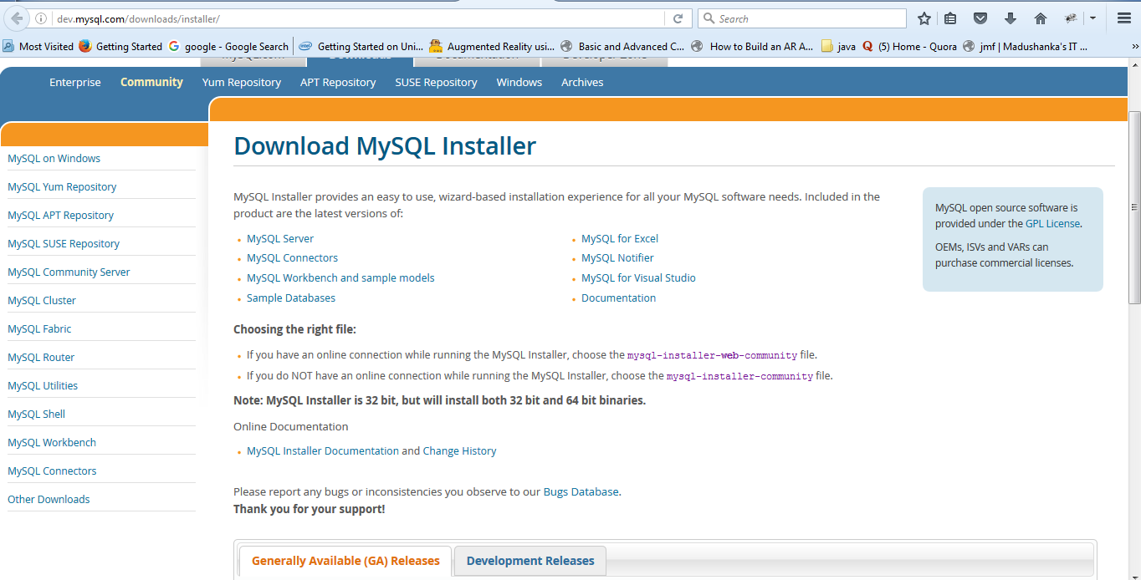Image resolution: width=1141 pixels, height=580 pixels.
Task: Open the Getting Started on Uni... bookmark
Action: (361, 47)
